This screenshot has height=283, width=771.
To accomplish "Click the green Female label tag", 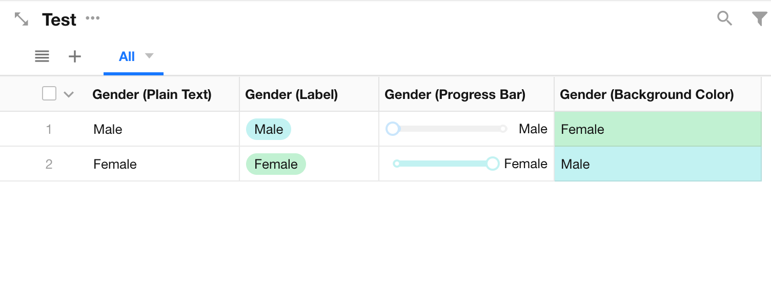I will pyautogui.click(x=276, y=164).
